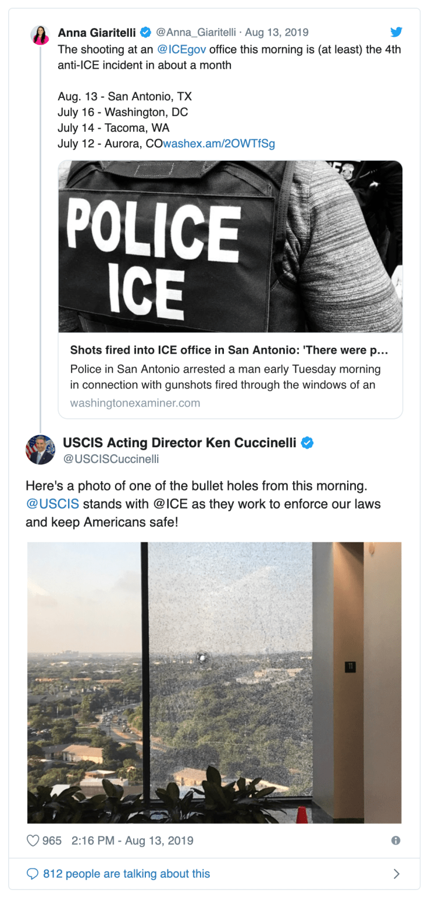Click the 2:16 PM tweet timestamp
The height and width of the screenshot is (897, 428).
(x=132, y=841)
